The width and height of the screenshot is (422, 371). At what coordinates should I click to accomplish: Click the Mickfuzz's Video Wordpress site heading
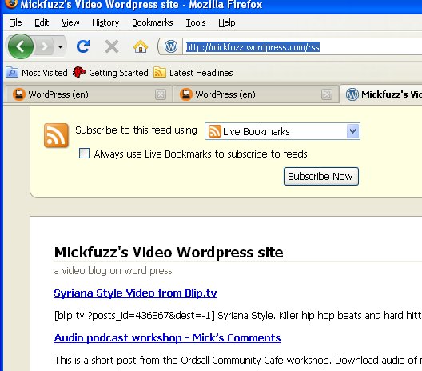(169, 253)
